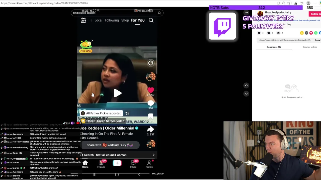This screenshot has width=321, height=180.
Task: Open the spinning sound disc avatar
Action: tap(151, 144)
